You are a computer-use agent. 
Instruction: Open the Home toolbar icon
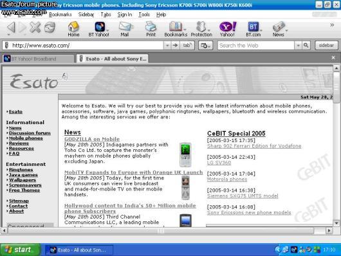(x=73, y=29)
